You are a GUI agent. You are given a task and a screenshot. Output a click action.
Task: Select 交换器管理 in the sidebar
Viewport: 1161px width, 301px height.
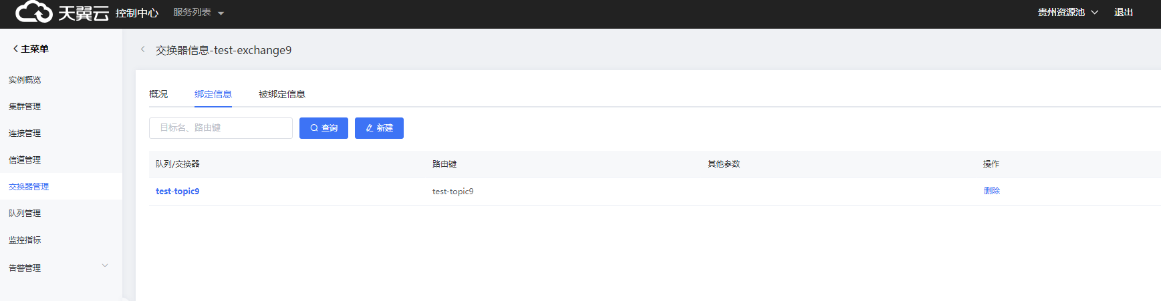point(29,187)
